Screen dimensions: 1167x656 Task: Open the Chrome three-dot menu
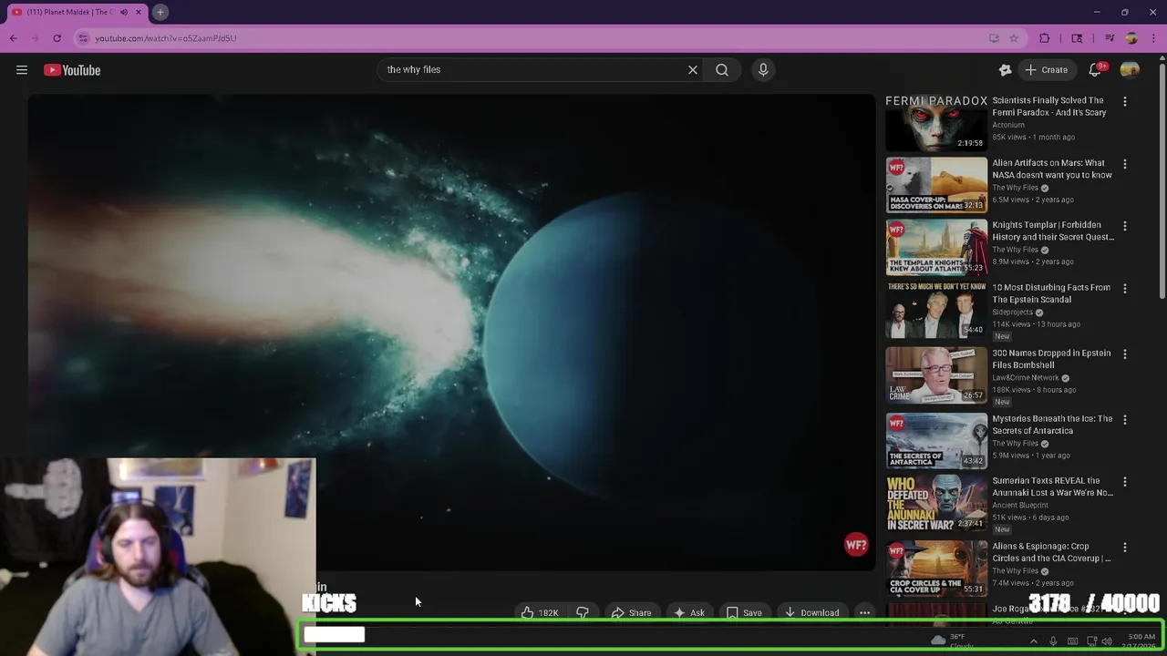(x=1152, y=38)
